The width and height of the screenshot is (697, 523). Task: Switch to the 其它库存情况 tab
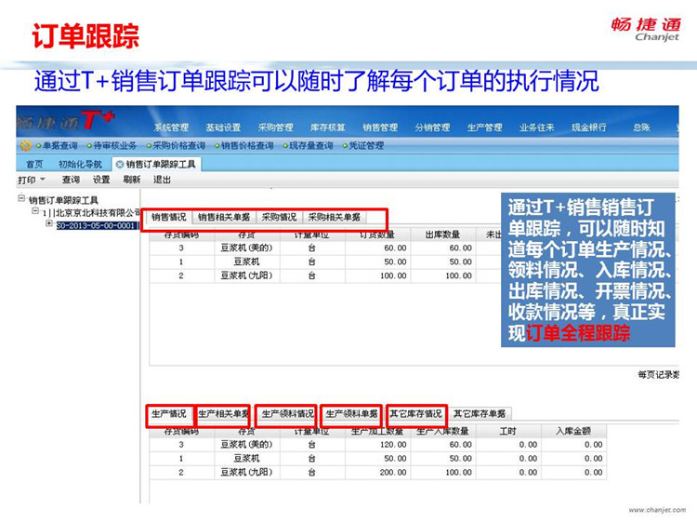pos(415,414)
